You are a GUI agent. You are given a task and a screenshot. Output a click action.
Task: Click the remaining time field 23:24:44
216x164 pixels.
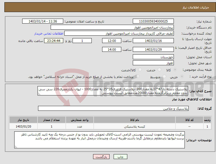(x=54, y=41)
